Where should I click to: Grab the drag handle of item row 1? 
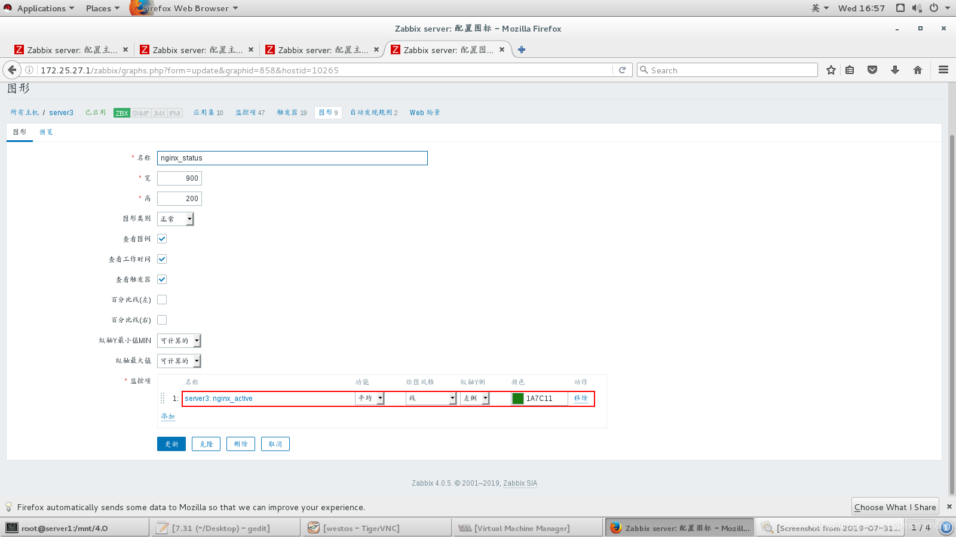pos(163,398)
